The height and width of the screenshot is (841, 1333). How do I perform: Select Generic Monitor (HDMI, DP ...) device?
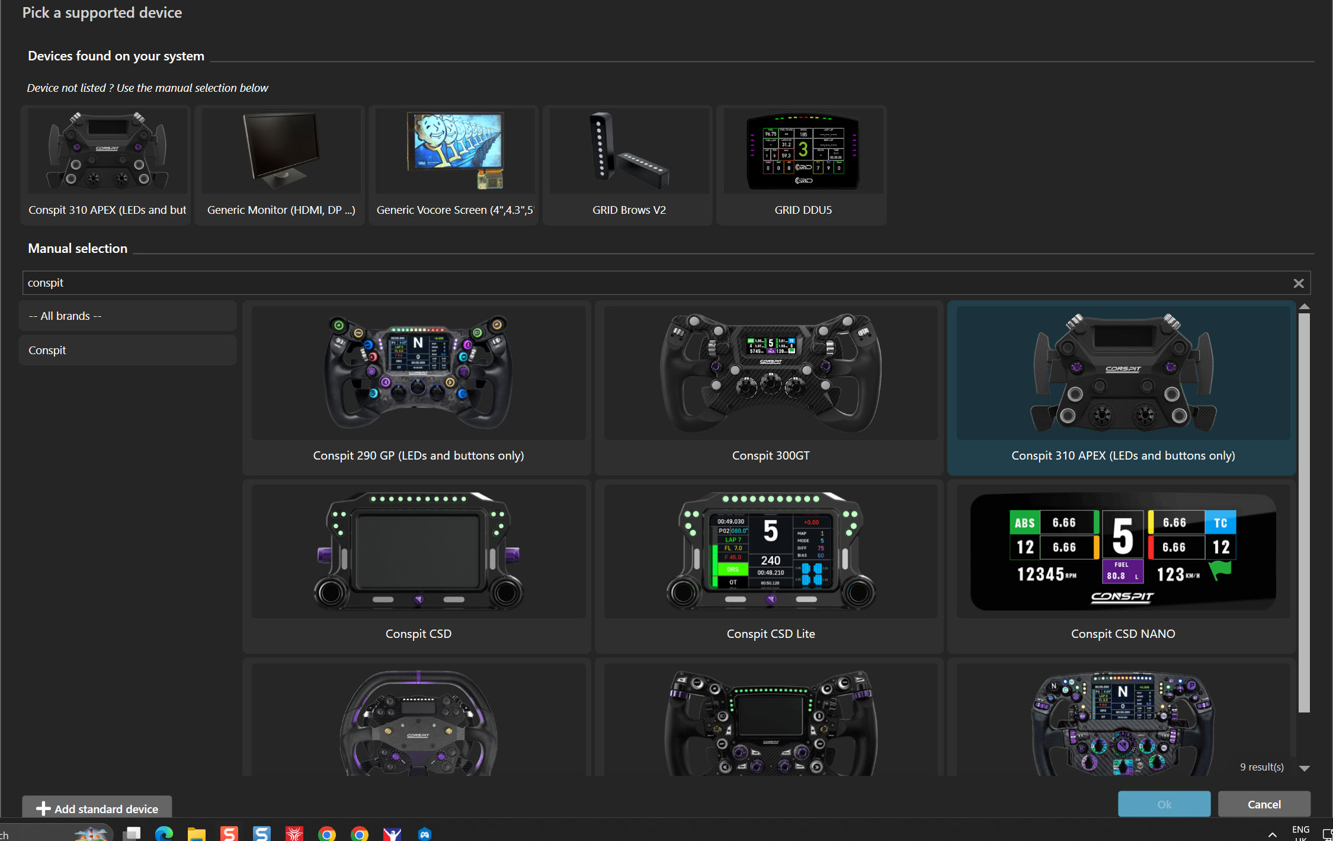pyautogui.click(x=281, y=165)
